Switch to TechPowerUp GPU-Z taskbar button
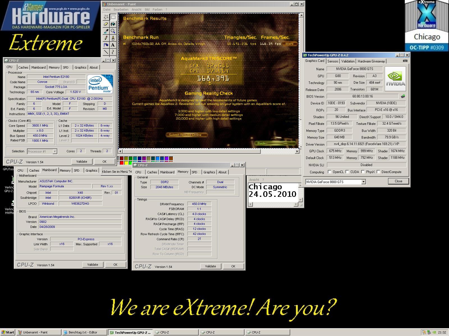This screenshot has height=336, width=449. pos(130,332)
